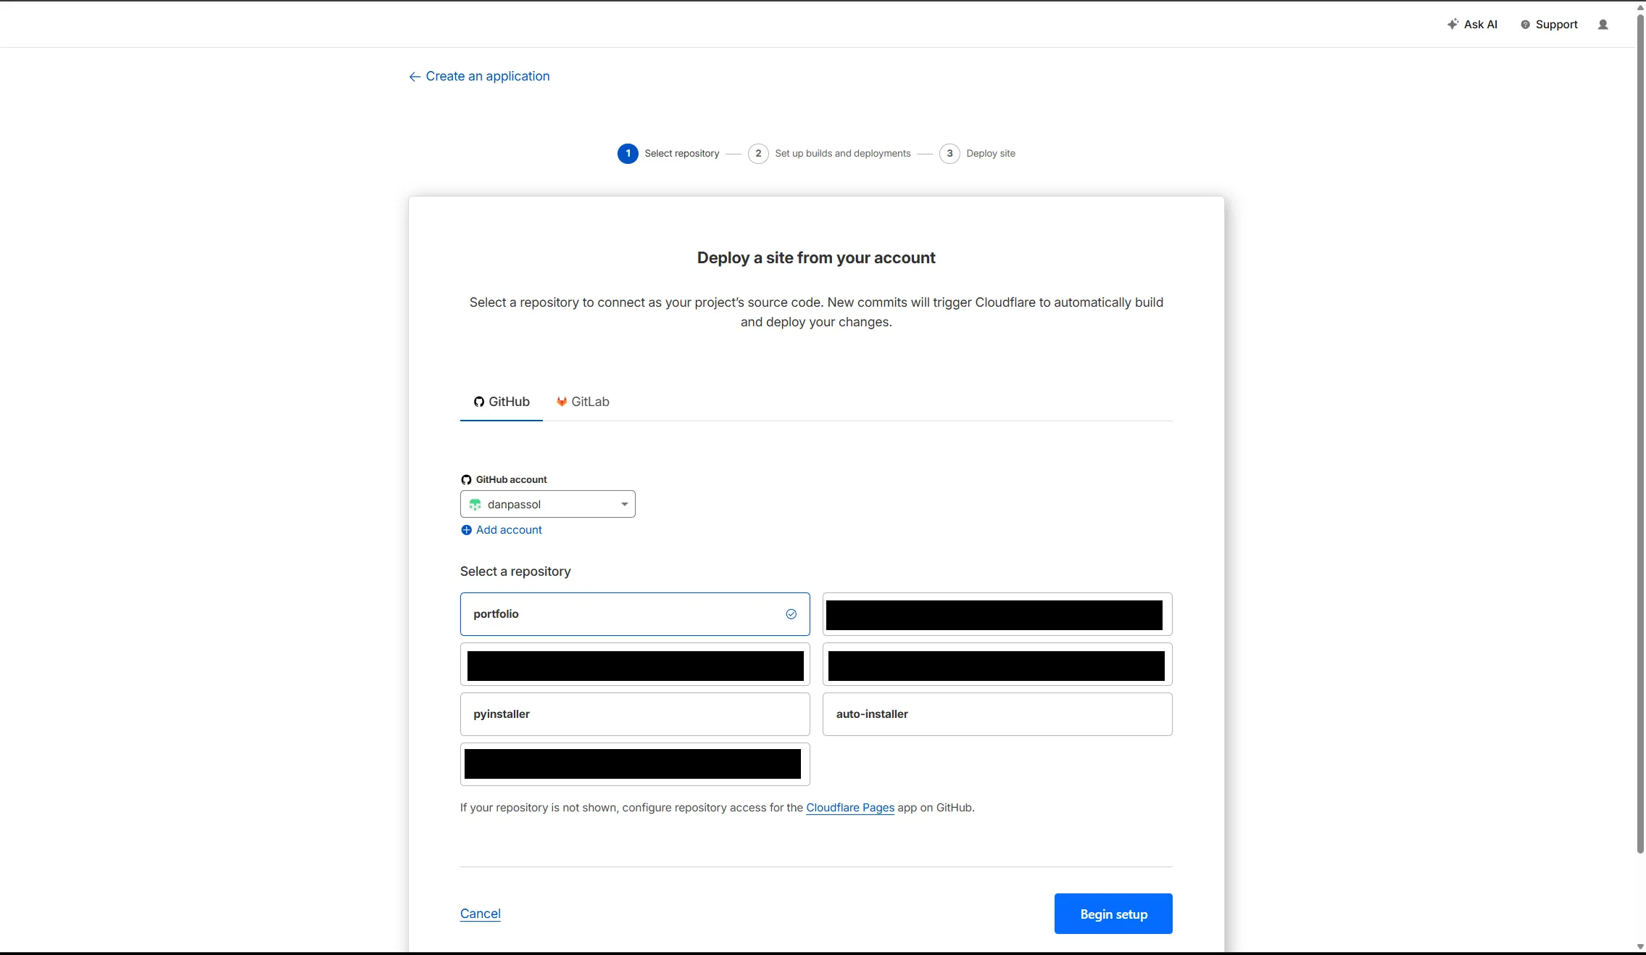Click the GitLab fox logo
Image resolution: width=1646 pixels, height=955 pixels.
tap(562, 402)
